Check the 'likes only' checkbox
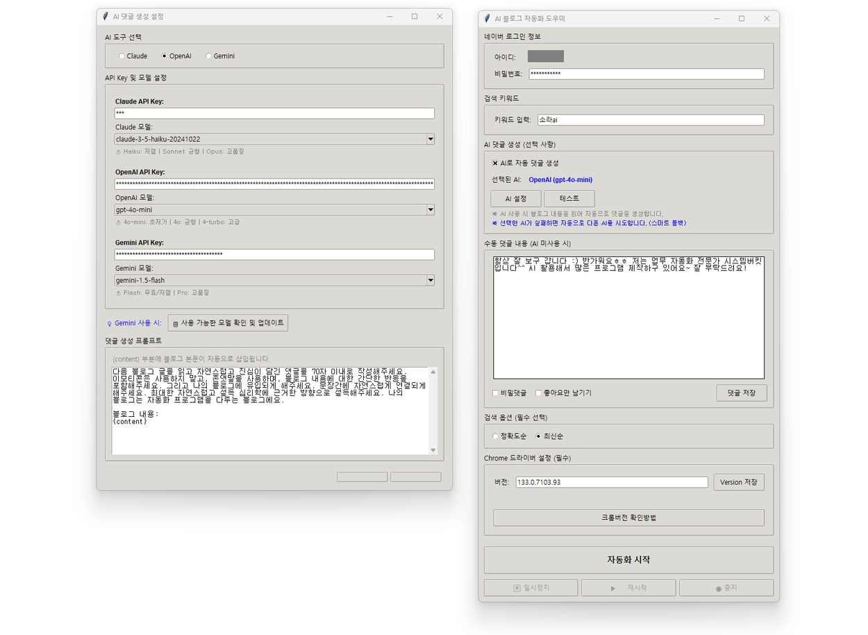This screenshot has height=635, width=868. coord(538,393)
